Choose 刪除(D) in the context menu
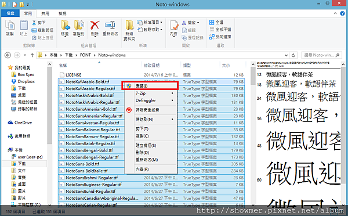The width and height of the screenshot is (348, 216). [151, 153]
